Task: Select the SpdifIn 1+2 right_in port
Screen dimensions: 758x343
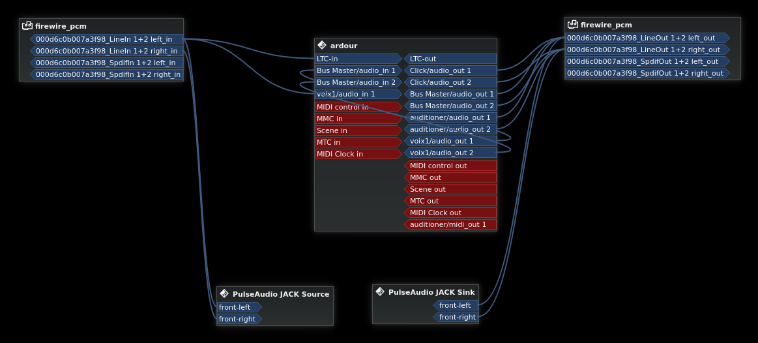Action: pos(107,74)
